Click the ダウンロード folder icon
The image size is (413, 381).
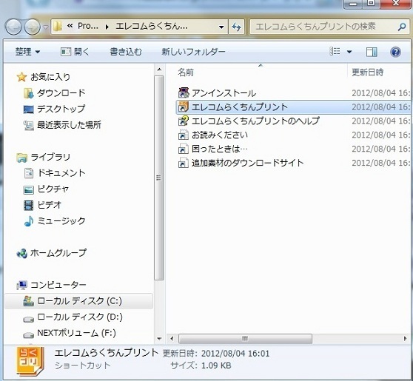(x=28, y=93)
